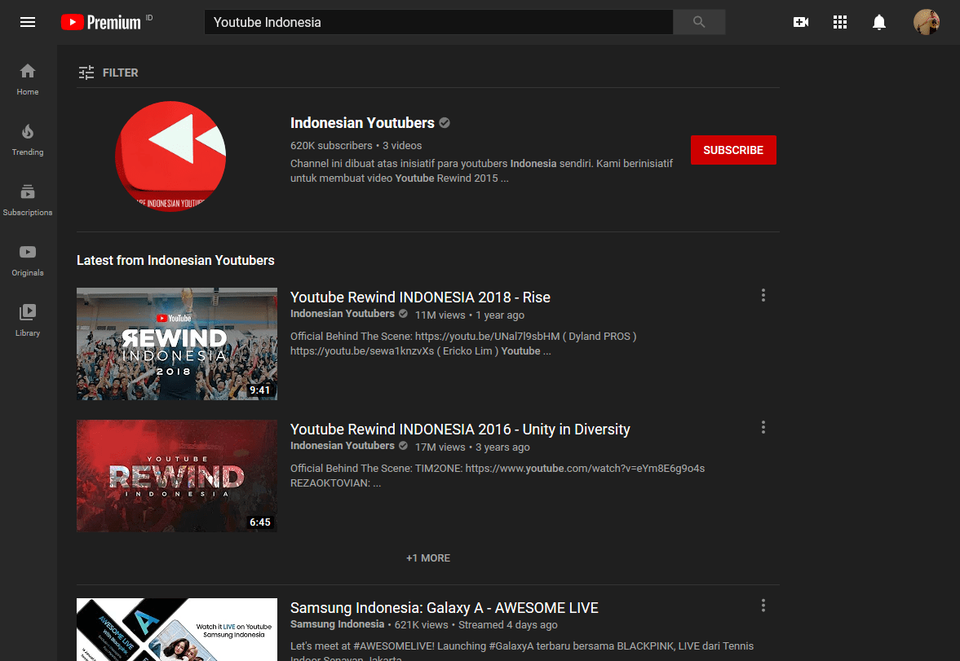
Task: Click the create video icon
Action: point(800,22)
